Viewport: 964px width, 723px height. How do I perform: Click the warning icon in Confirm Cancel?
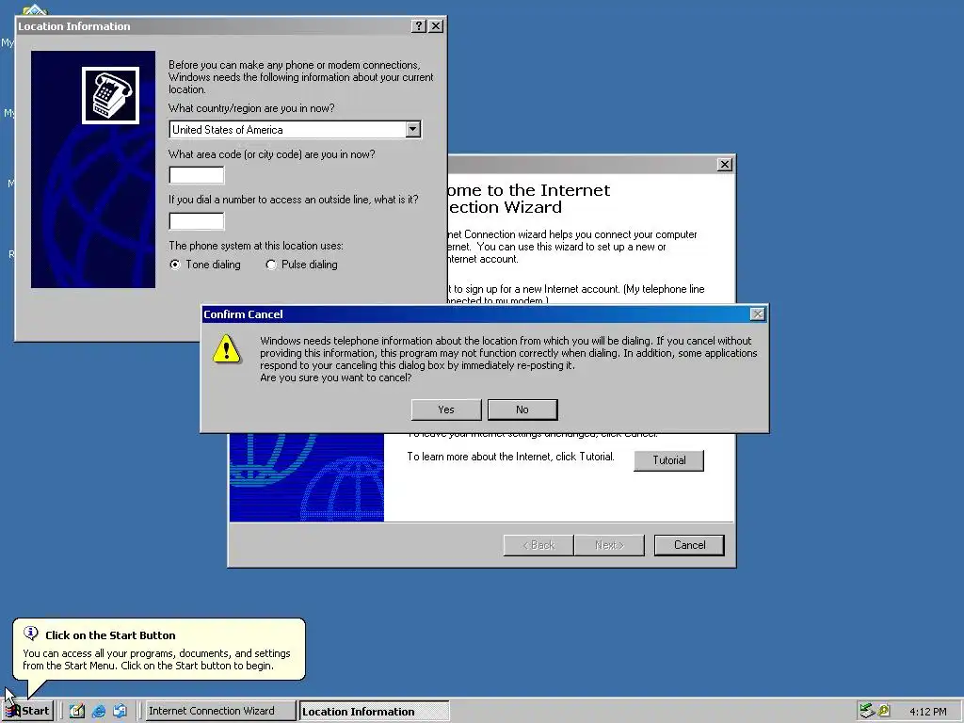pyautogui.click(x=226, y=349)
